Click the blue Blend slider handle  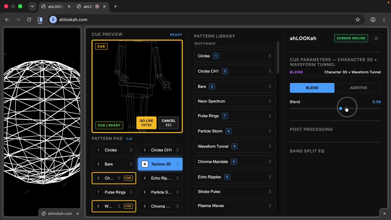coord(341,108)
